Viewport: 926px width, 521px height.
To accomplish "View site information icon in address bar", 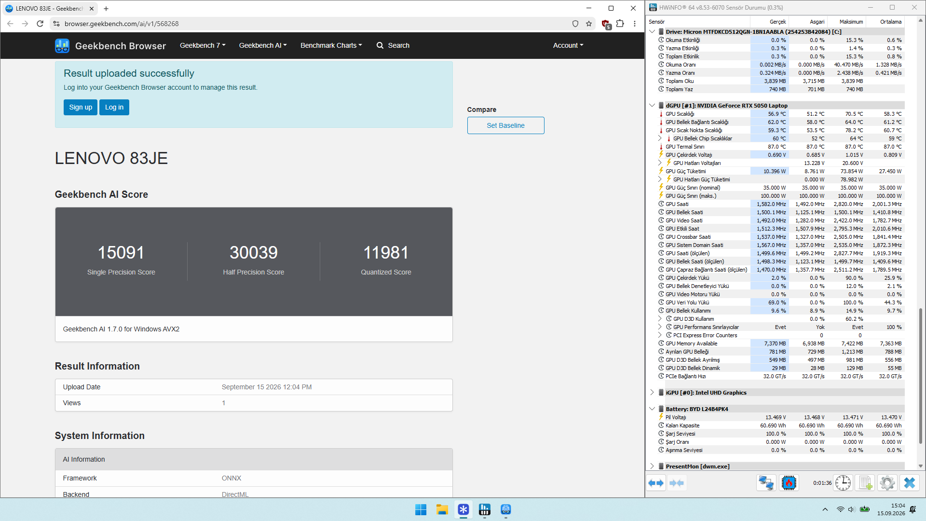I will (56, 24).
